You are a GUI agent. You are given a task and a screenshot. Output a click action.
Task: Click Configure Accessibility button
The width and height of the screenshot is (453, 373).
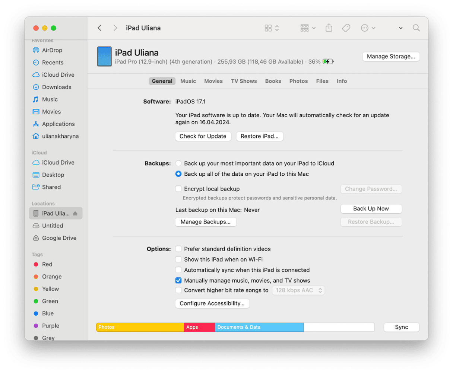click(212, 303)
